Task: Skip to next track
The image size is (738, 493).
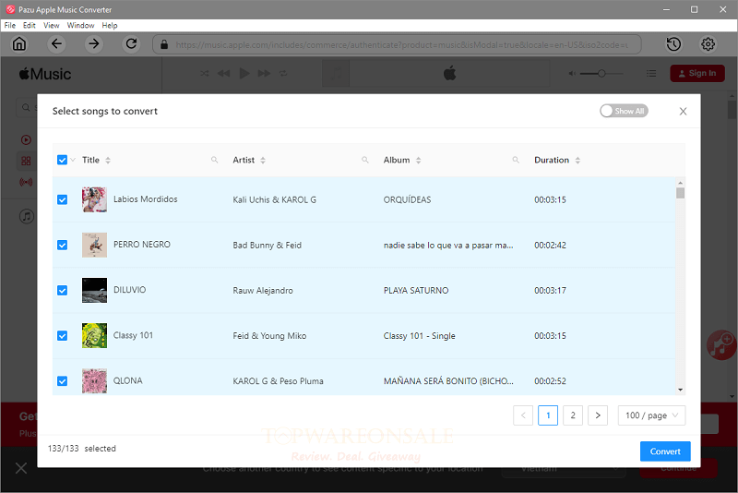Action: (x=264, y=74)
